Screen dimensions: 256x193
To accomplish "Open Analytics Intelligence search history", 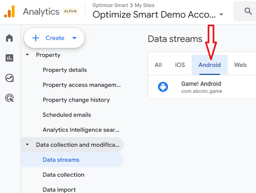I will pos(81,130).
